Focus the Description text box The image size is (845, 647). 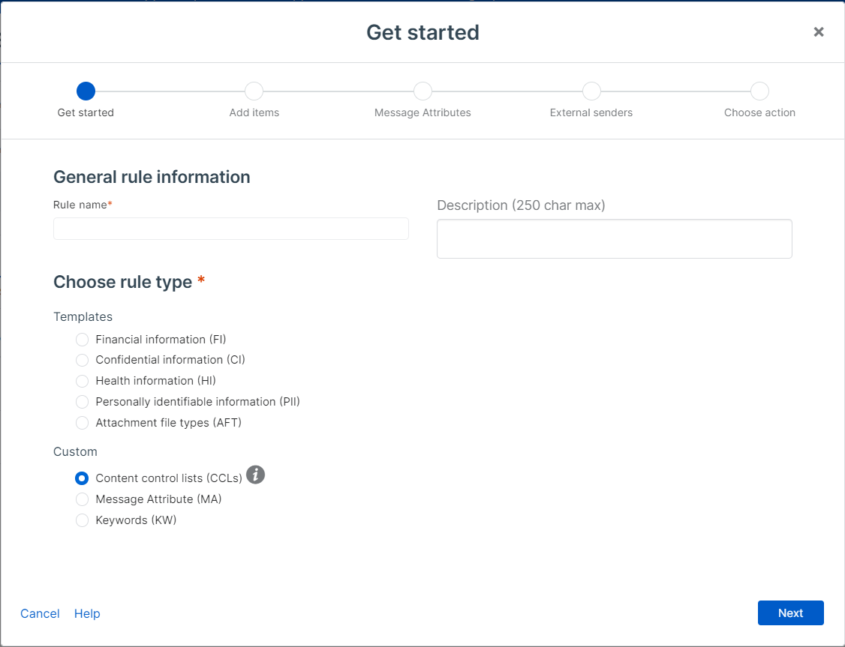(614, 239)
